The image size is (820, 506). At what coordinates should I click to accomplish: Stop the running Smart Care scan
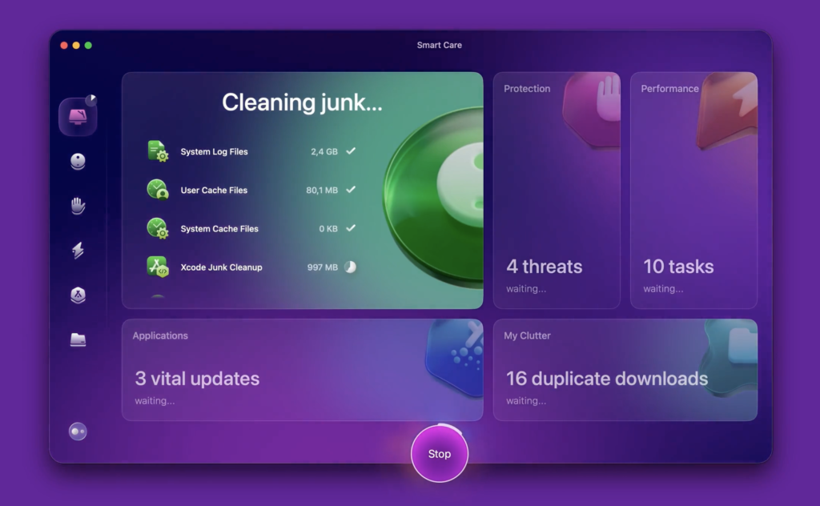click(439, 454)
